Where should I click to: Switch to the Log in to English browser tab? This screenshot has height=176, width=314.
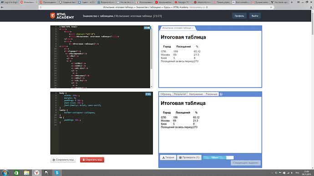10,2
